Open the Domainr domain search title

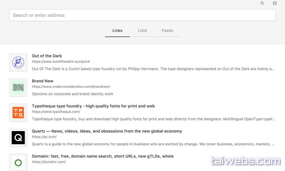(103, 156)
